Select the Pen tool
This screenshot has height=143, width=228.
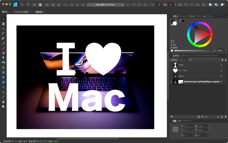pos(3,38)
